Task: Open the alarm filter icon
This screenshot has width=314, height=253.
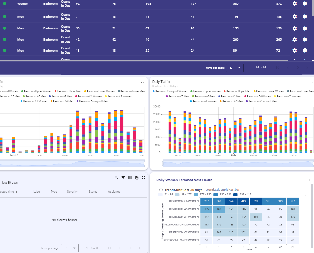Action: click(x=123, y=178)
